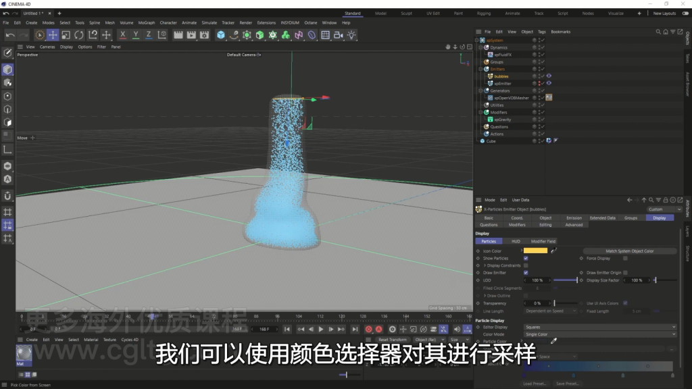The width and height of the screenshot is (692, 389).
Task: Enable Autokeying in the timeline
Action: coord(378,329)
